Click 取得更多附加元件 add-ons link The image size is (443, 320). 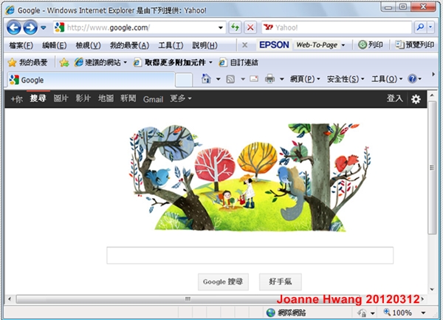pos(173,63)
